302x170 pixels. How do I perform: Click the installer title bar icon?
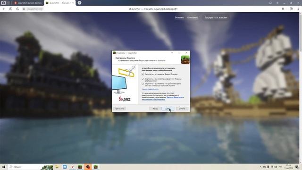pyautogui.click(x=114, y=53)
